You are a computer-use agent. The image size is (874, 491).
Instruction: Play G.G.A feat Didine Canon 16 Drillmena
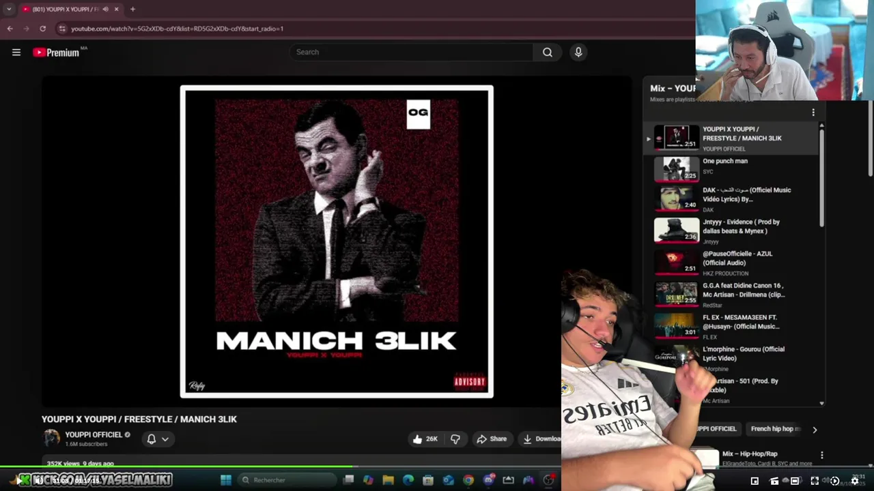tap(731, 295)
